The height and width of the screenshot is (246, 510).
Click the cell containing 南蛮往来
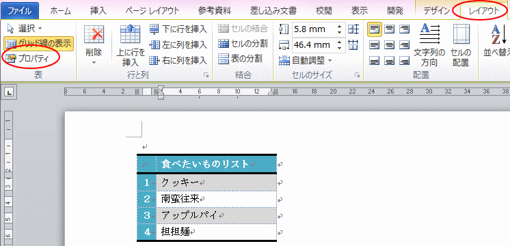[216, 200]
